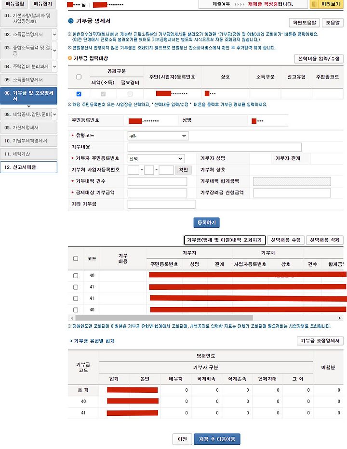Click the scrollbar left arrow
Screen dimensions: 347x449
72,318
